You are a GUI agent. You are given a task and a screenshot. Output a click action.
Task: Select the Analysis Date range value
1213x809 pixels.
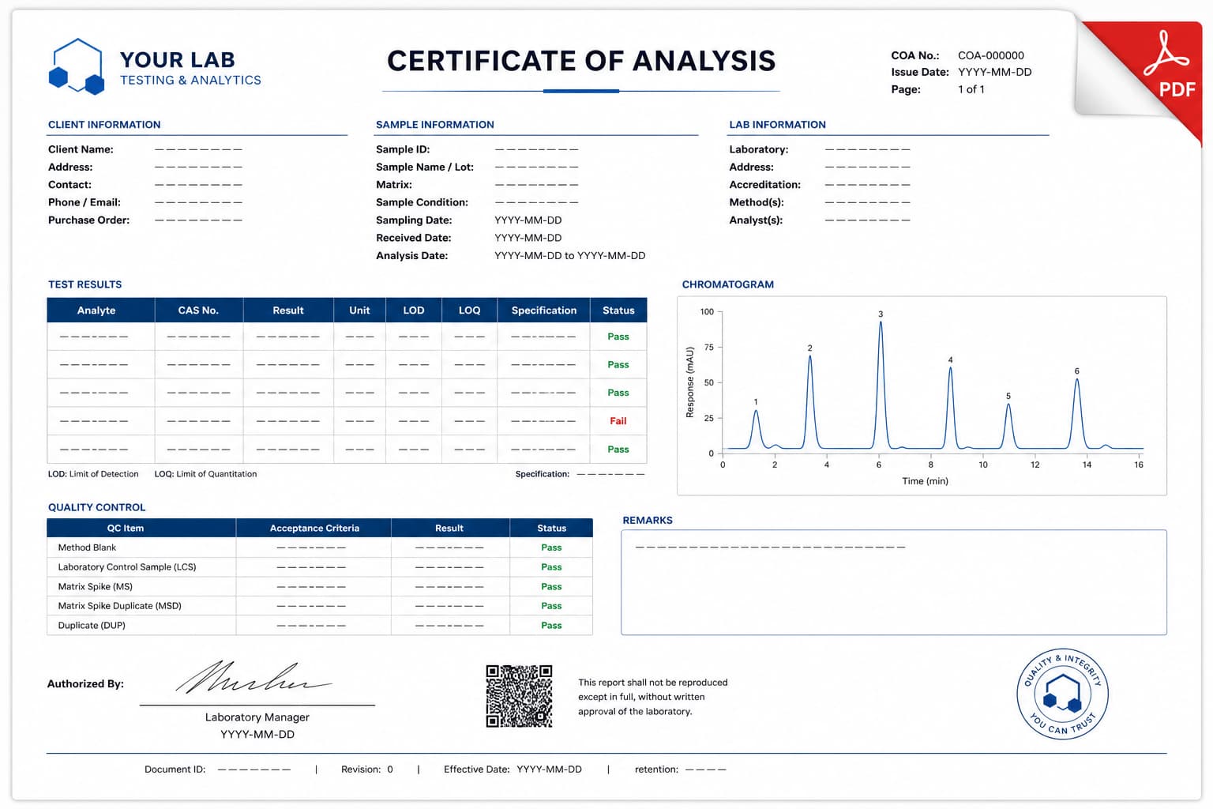pyautogui.click(x=570, y=256)
